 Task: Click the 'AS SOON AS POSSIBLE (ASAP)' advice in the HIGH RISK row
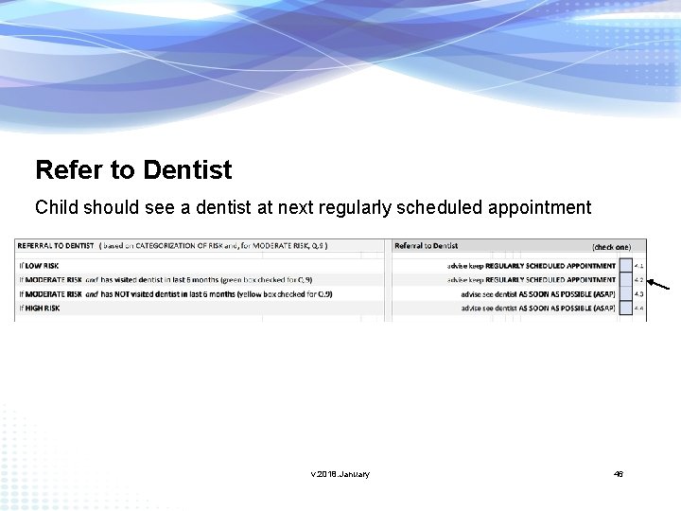[567, 308]
